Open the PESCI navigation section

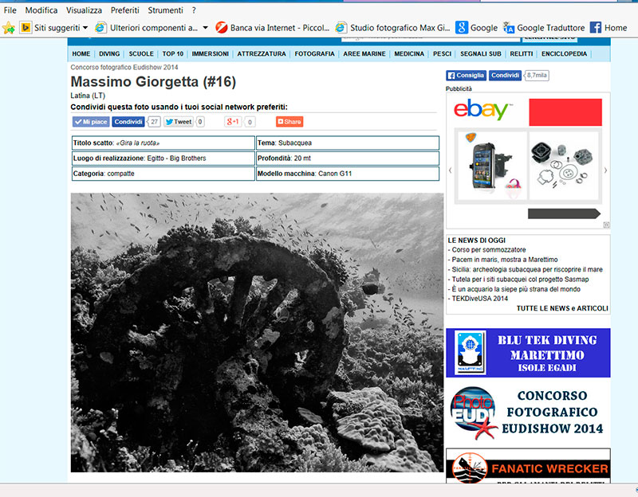coord(443,53)
